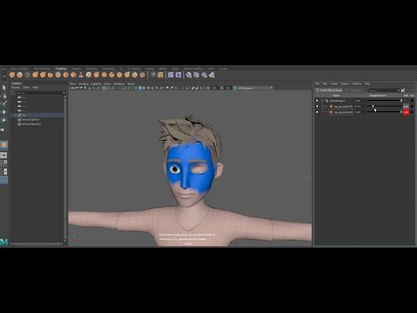
Task: Click the Outliner search field
Action: tap(38, 93)
